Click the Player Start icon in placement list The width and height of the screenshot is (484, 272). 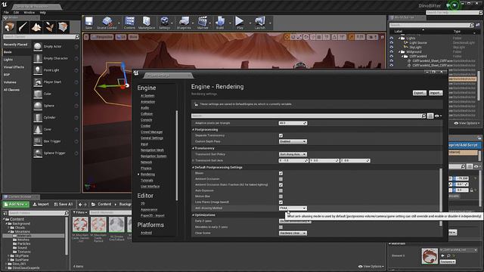38,82
